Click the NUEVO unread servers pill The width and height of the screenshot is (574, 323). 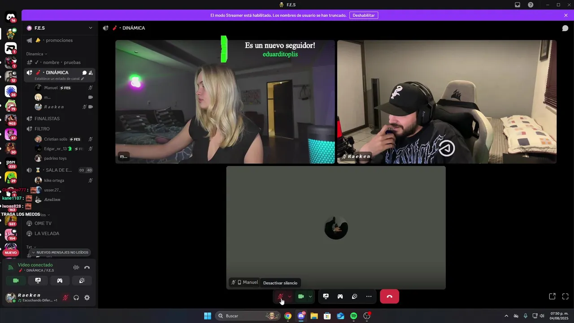coord(11,253)
